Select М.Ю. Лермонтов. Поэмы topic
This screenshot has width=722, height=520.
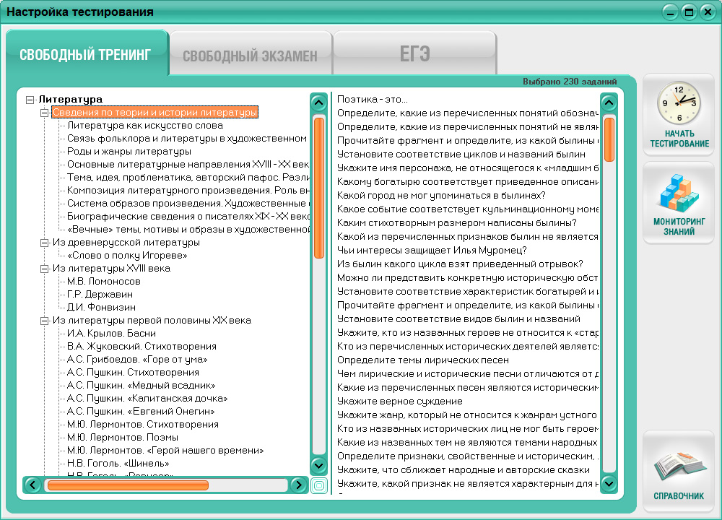click(123, 437)
